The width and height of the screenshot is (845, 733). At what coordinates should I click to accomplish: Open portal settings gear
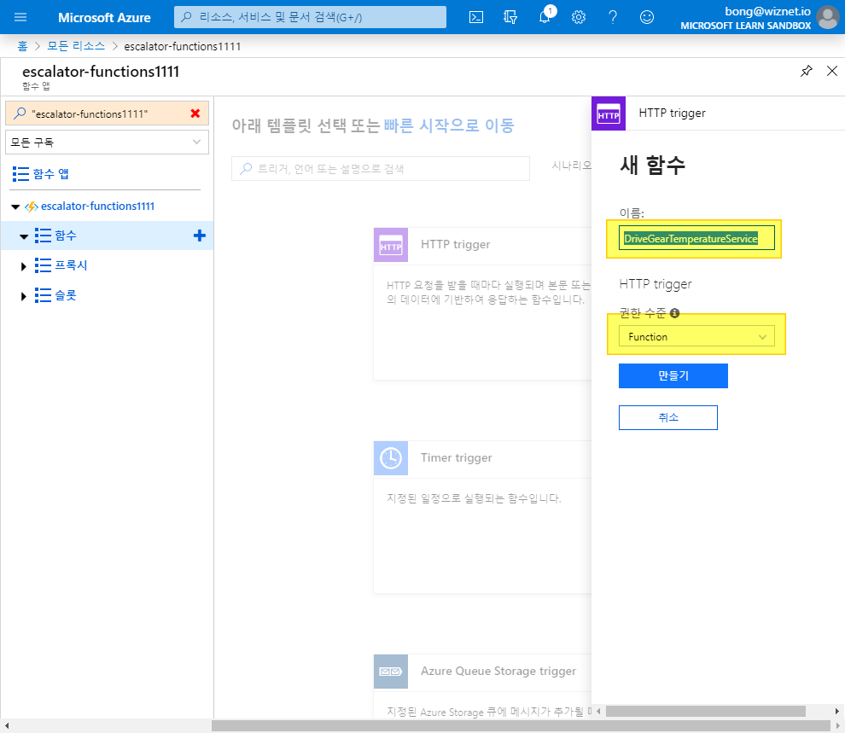click(578, 17)
